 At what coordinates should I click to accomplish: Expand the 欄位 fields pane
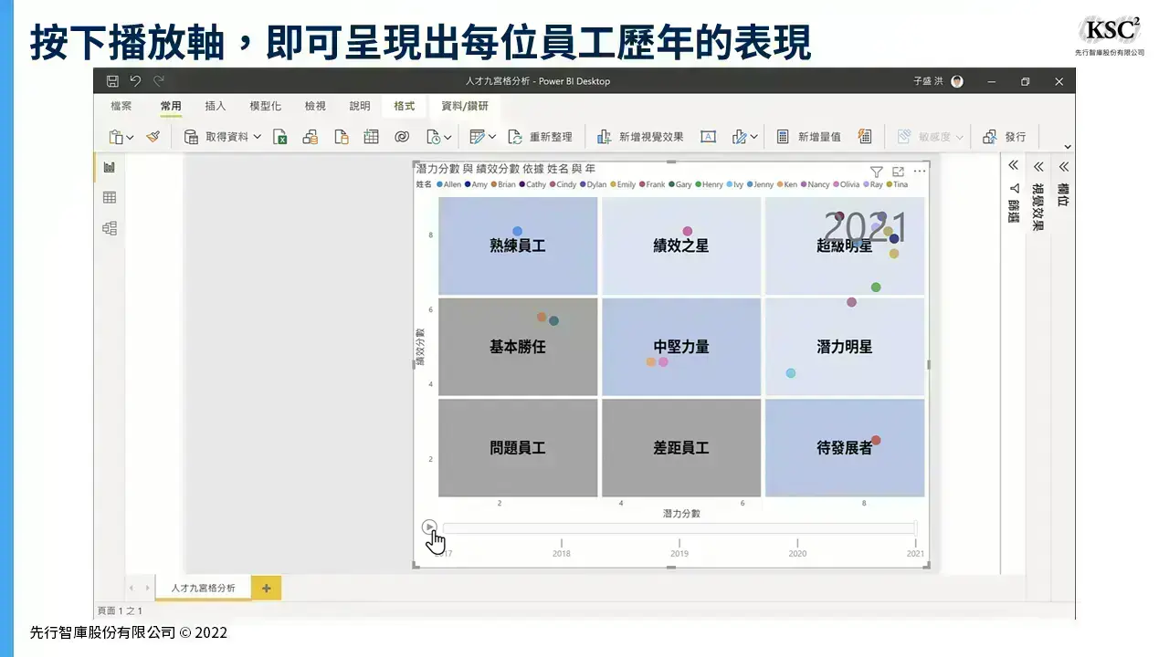point(1063,166)
